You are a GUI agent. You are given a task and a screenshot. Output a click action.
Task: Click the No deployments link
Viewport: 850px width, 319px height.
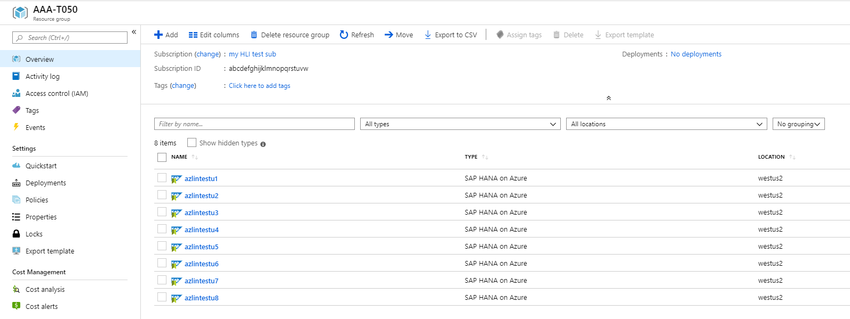point(696,54)
